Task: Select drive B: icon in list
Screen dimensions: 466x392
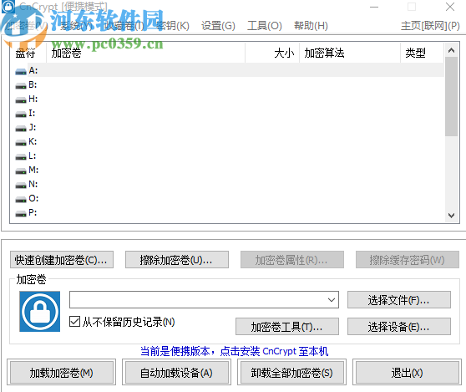Action: pos(21,85)
